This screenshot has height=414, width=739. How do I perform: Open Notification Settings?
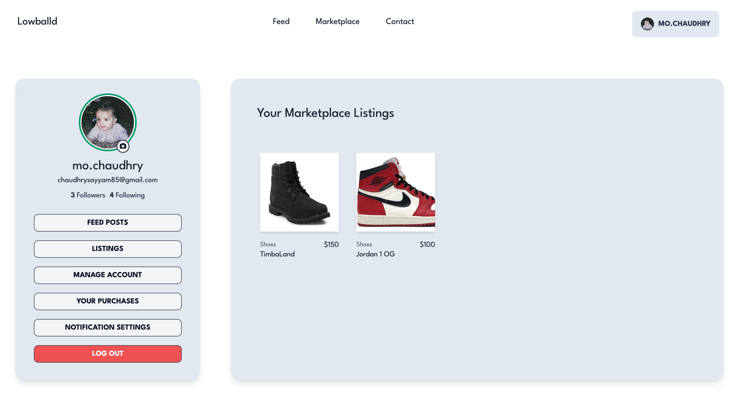108,327
